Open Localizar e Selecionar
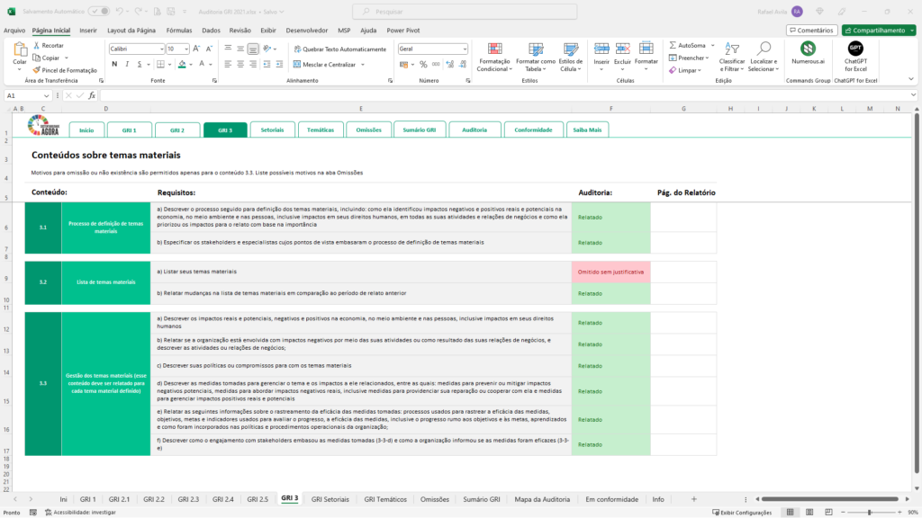Screen dimensions: 922x518 click(x=764, y=58)
